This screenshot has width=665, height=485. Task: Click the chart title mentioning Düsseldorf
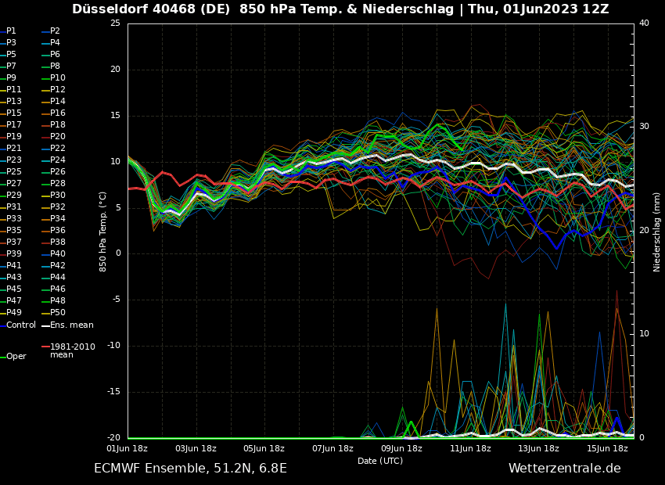pos(340,9)
